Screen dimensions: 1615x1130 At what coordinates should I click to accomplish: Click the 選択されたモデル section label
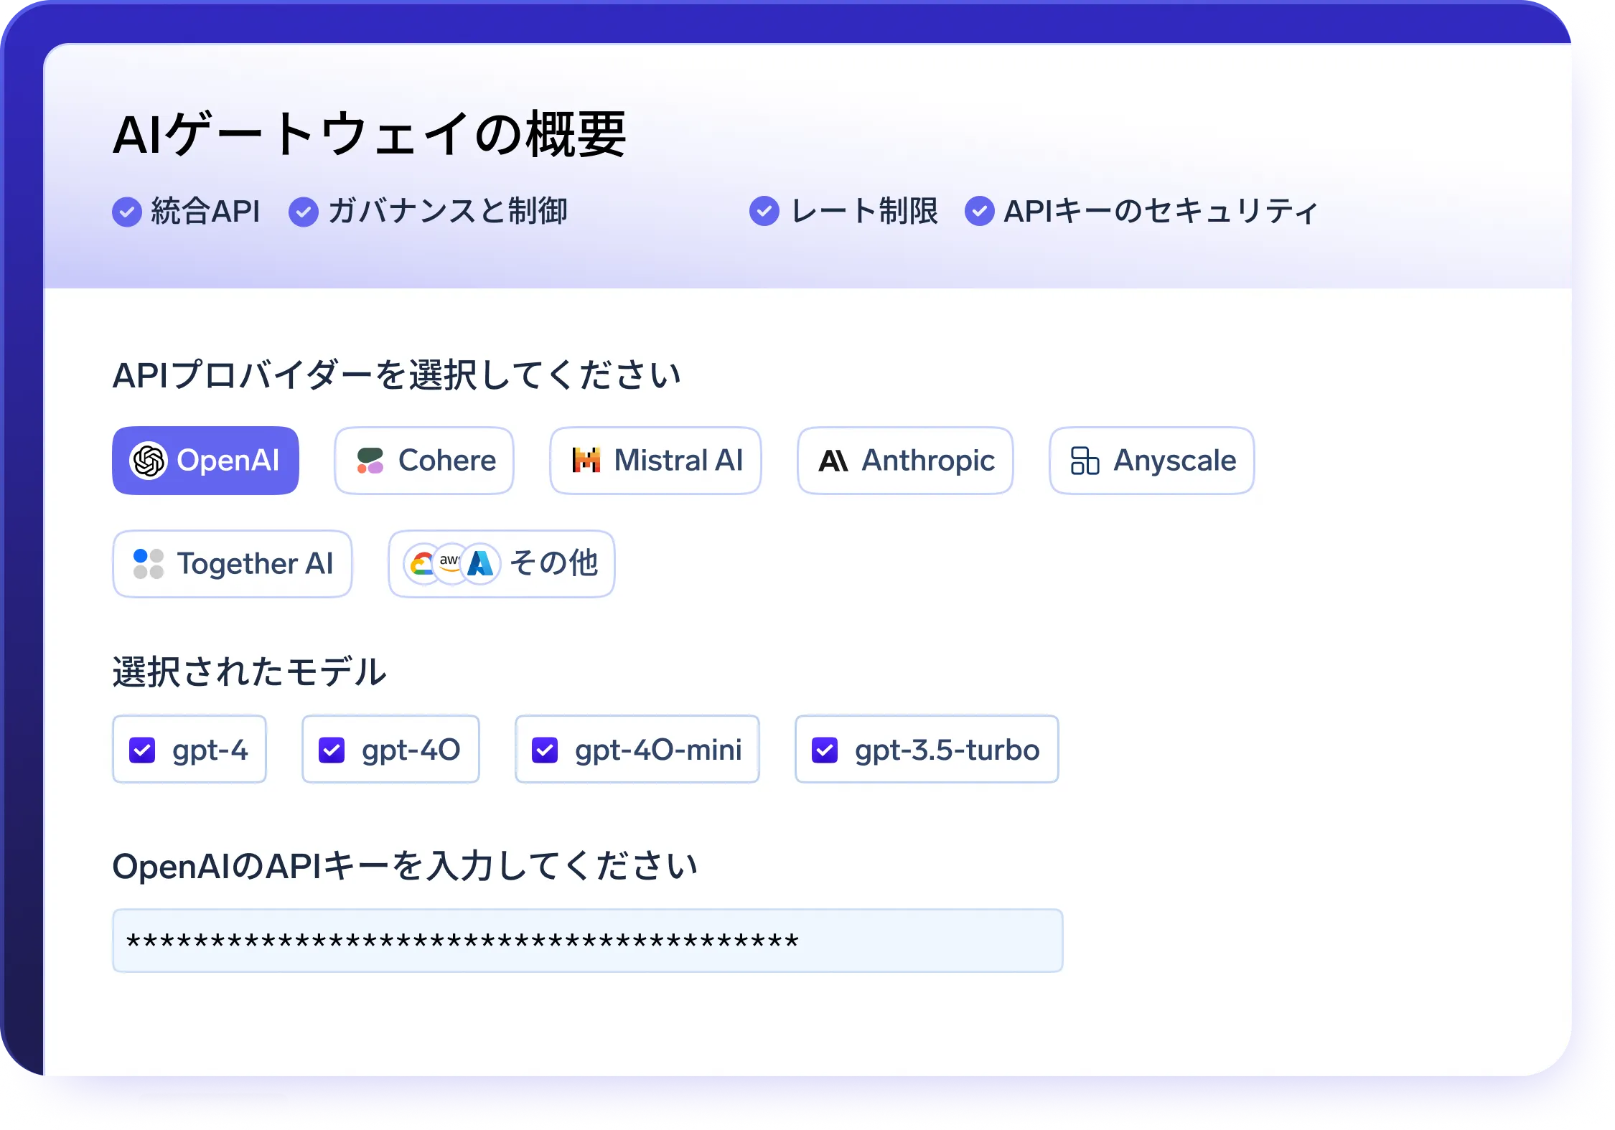pyautogui.click(x=250, y=672)
